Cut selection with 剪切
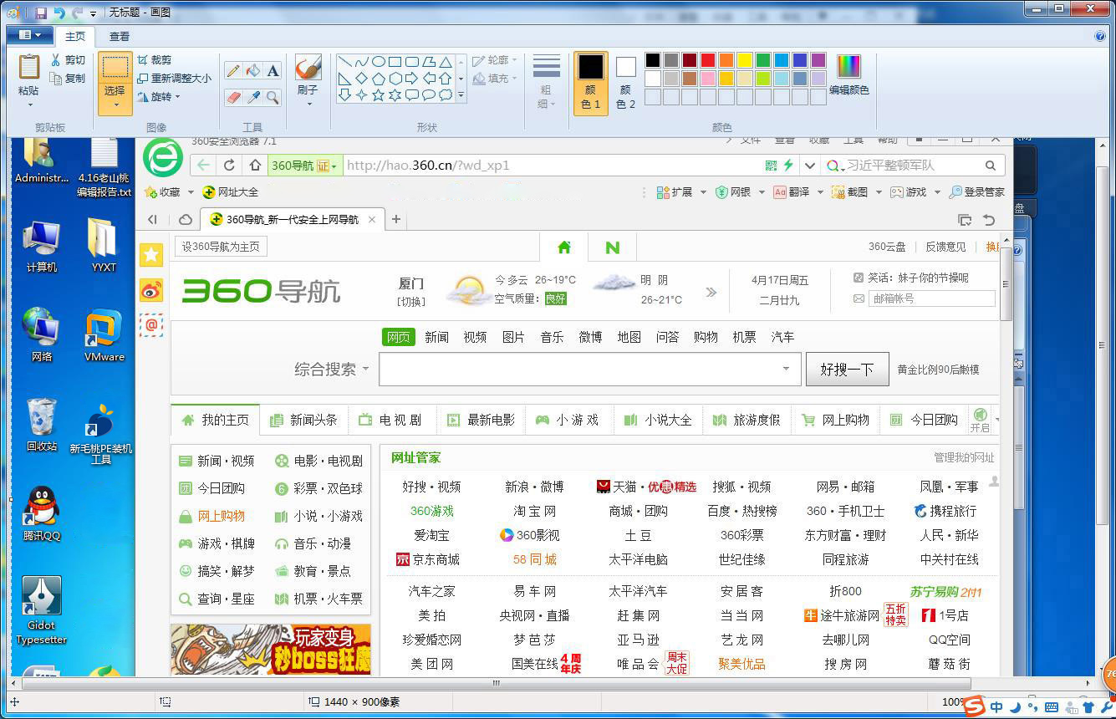The image size is (1116, 719). (x=68, y=60)
